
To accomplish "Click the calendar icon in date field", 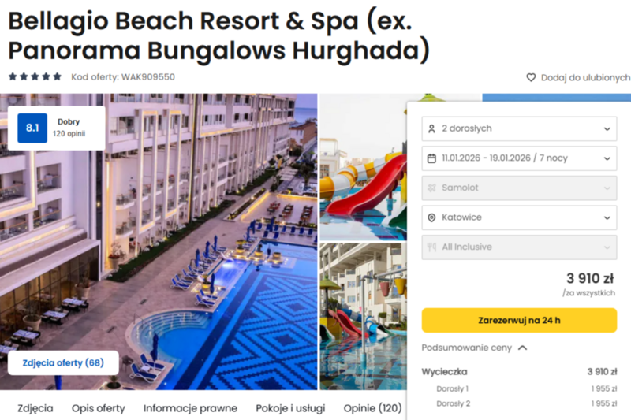I will point(431,158).
